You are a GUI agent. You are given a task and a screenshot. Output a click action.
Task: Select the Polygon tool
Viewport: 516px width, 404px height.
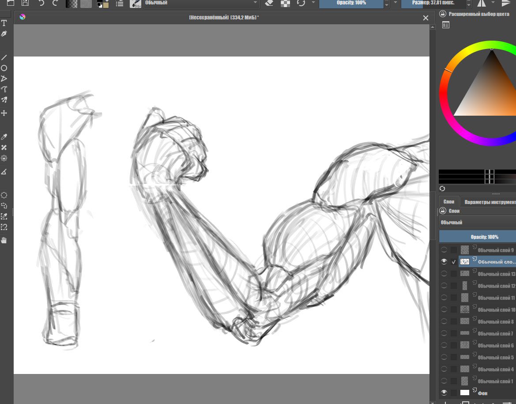pyautogui.click(x=4, y=79)
